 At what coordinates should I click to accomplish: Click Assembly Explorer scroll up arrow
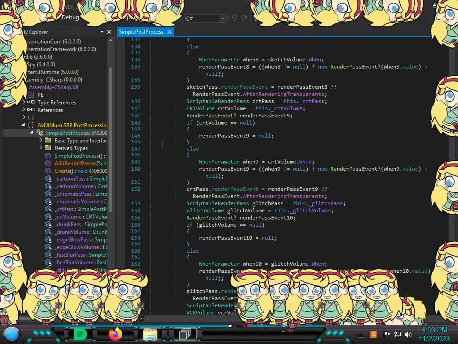coord(111,40)
